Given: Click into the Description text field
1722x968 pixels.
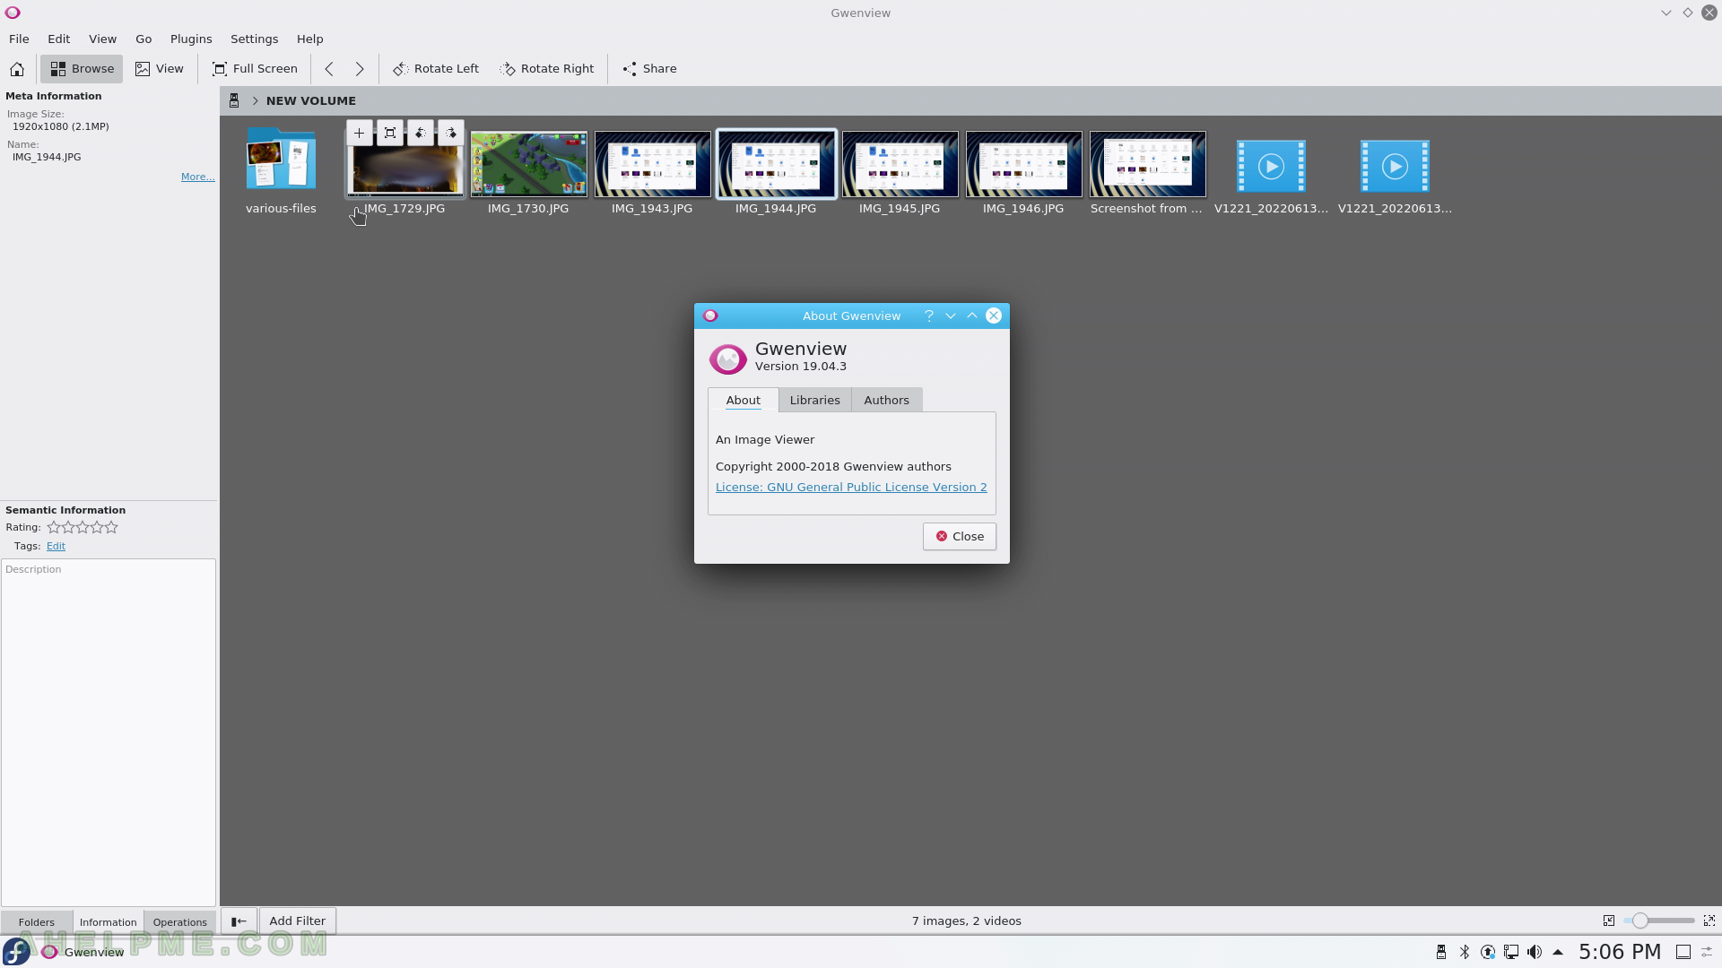Looking at the screenshot, I should click(109, 732).
